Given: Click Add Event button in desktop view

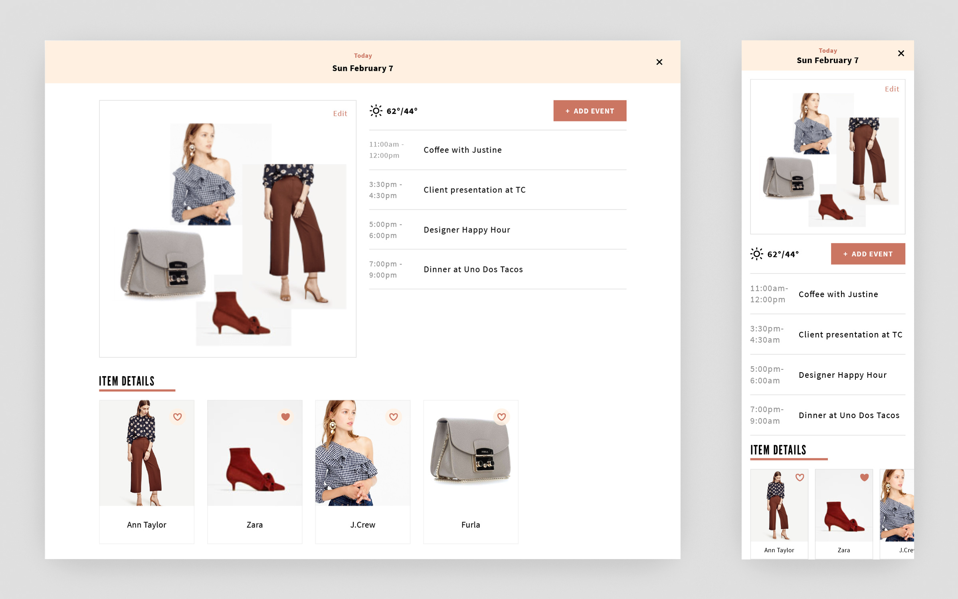Looking at the screenshot, I should 590,111.
